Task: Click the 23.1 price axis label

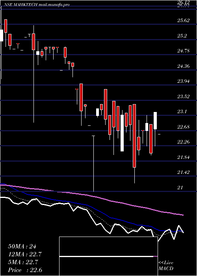Action: pos(182,112)
